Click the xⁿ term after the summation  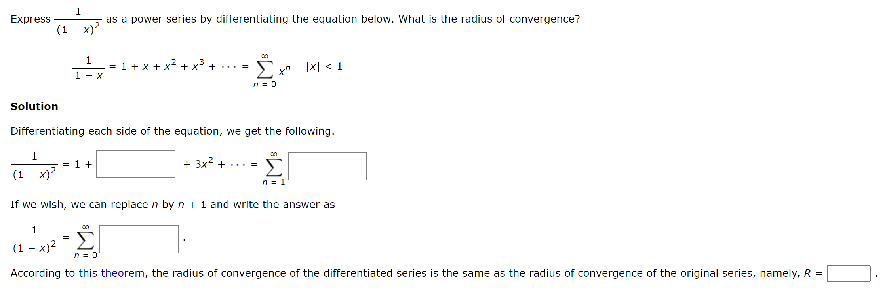[284, 71]
